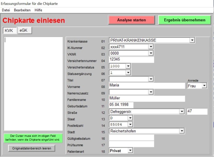Expand the Stadt dropdown with Reichertshofen
This screenshot has height=157, width=214.
click(182, 131)
